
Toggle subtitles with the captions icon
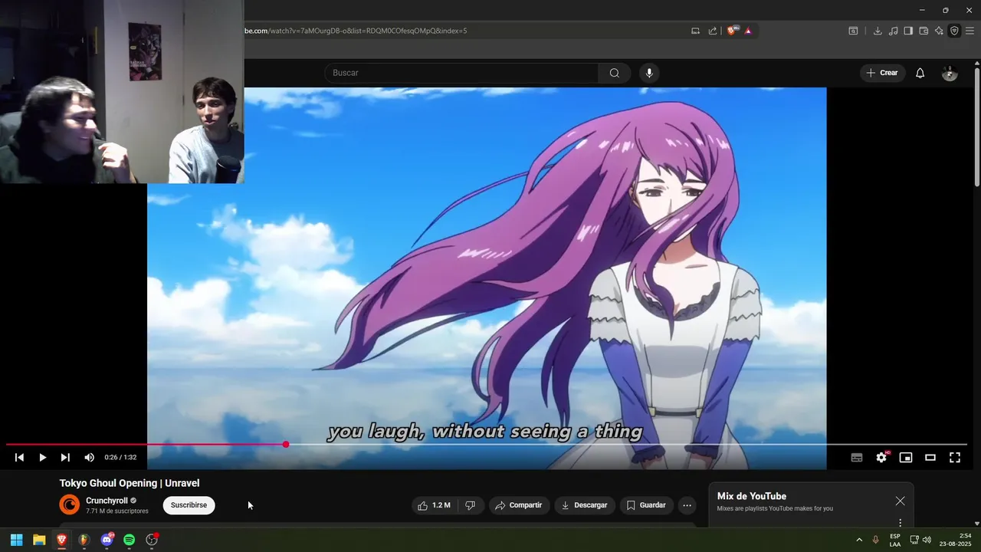[x=857, y=458]
